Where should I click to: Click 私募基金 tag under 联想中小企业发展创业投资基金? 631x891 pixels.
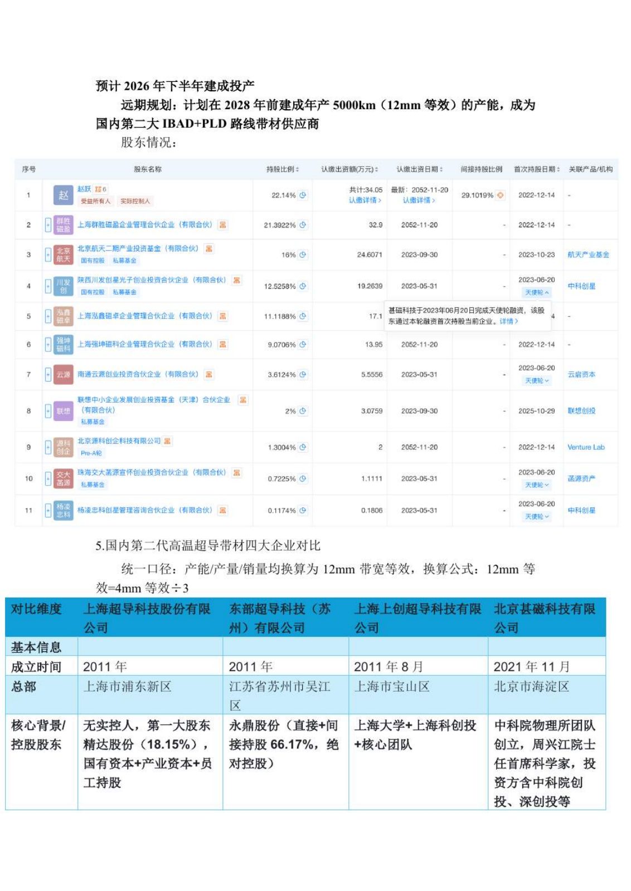(93, 422)
